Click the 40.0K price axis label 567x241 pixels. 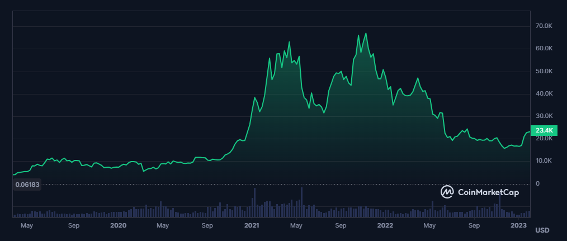[x=544, y=94]
